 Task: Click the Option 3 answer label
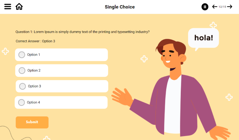click(x=35, y=86)
